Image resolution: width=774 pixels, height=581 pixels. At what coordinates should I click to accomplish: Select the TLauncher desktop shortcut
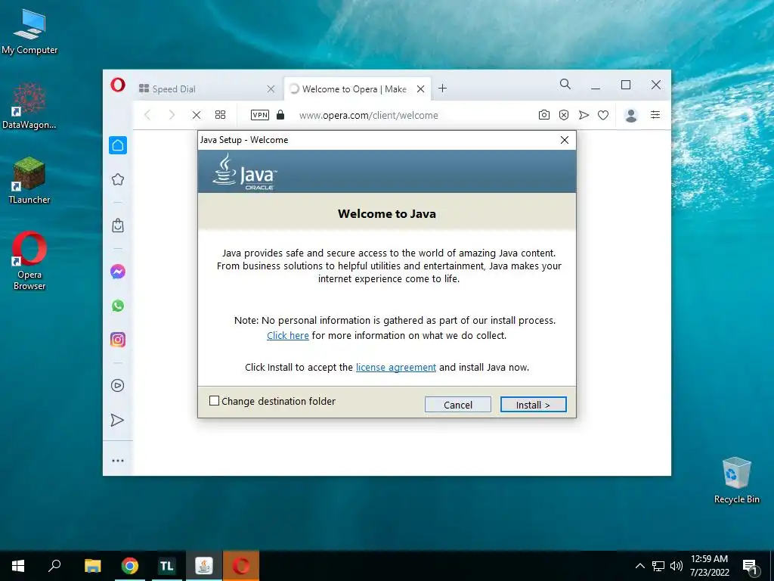point(29,181)
